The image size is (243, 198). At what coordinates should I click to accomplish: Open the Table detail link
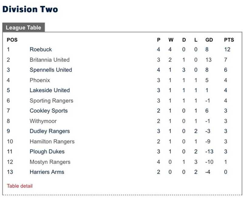19,186
